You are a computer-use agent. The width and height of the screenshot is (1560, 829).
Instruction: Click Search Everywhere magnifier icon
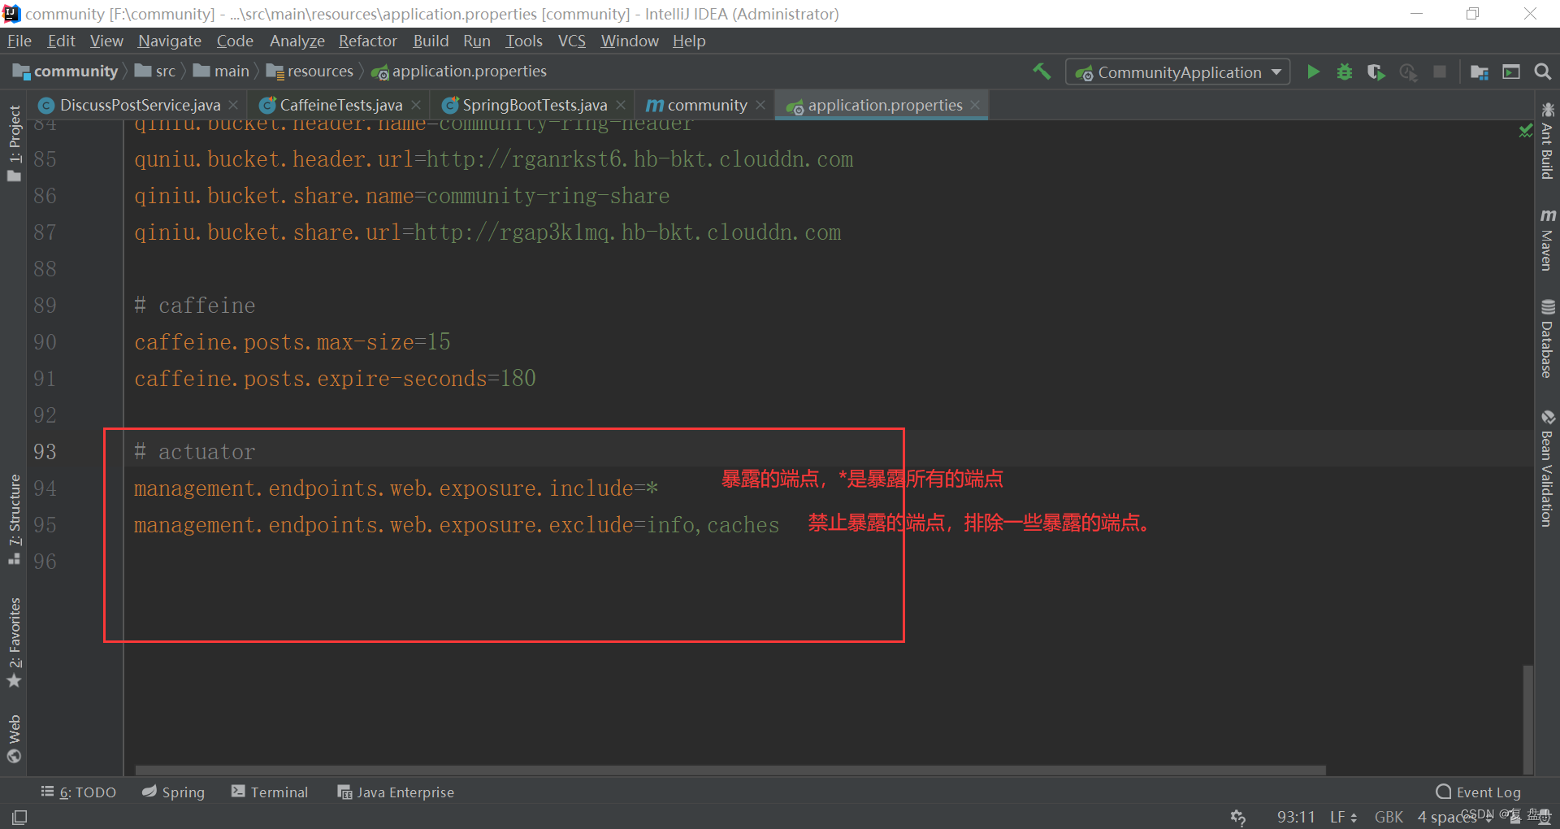[1542, 72]
